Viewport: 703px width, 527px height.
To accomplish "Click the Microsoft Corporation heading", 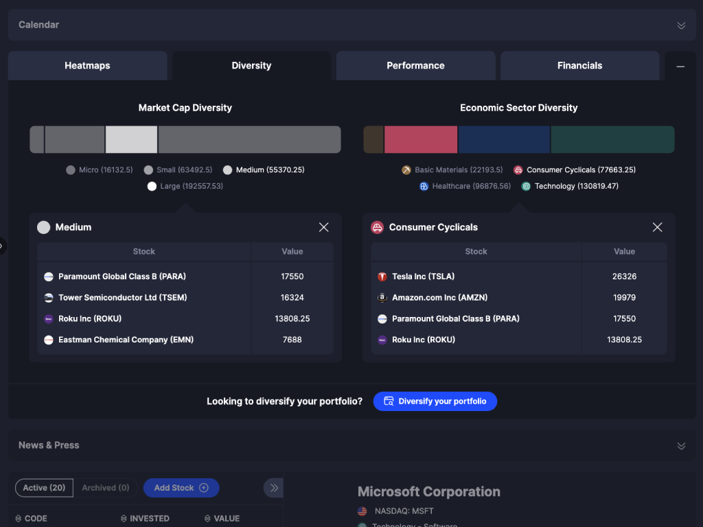I will click(x=429, y=491).
